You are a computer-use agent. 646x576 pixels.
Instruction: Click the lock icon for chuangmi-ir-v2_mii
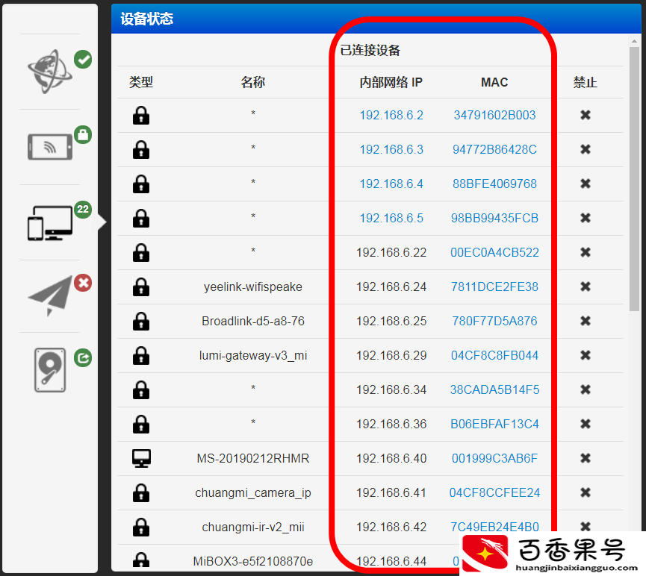[x=141, y=527]
